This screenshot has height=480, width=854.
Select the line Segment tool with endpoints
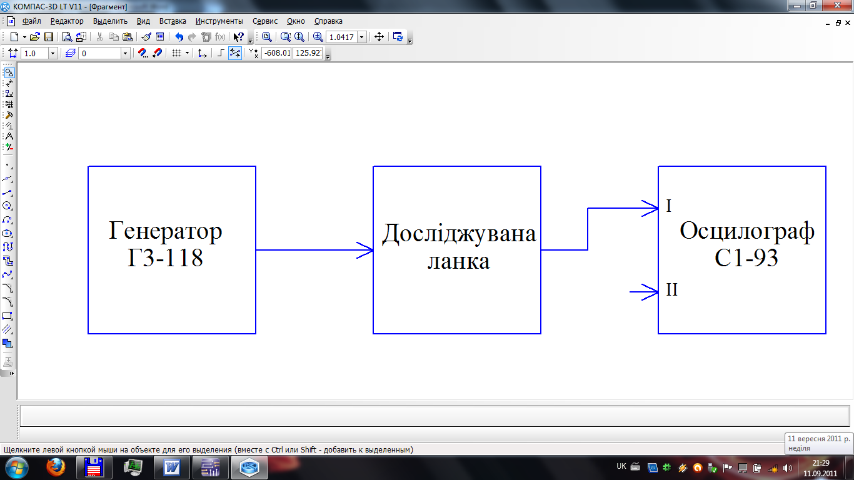[x=8, y=192]
